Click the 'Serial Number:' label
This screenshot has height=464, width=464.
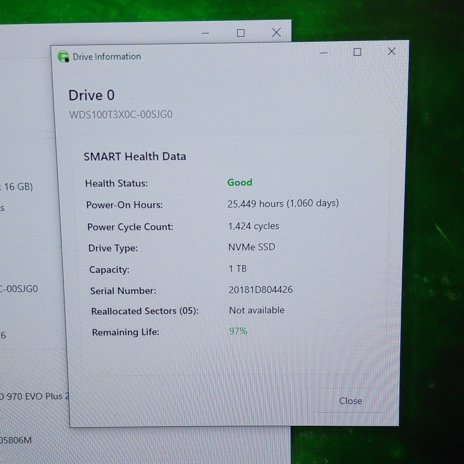click(123, 291)
